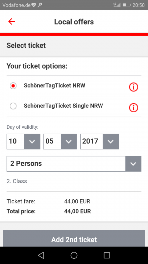Tap the key icon in status bar
This screenshot has width=148, height=264.
click(x=39, y=5)
